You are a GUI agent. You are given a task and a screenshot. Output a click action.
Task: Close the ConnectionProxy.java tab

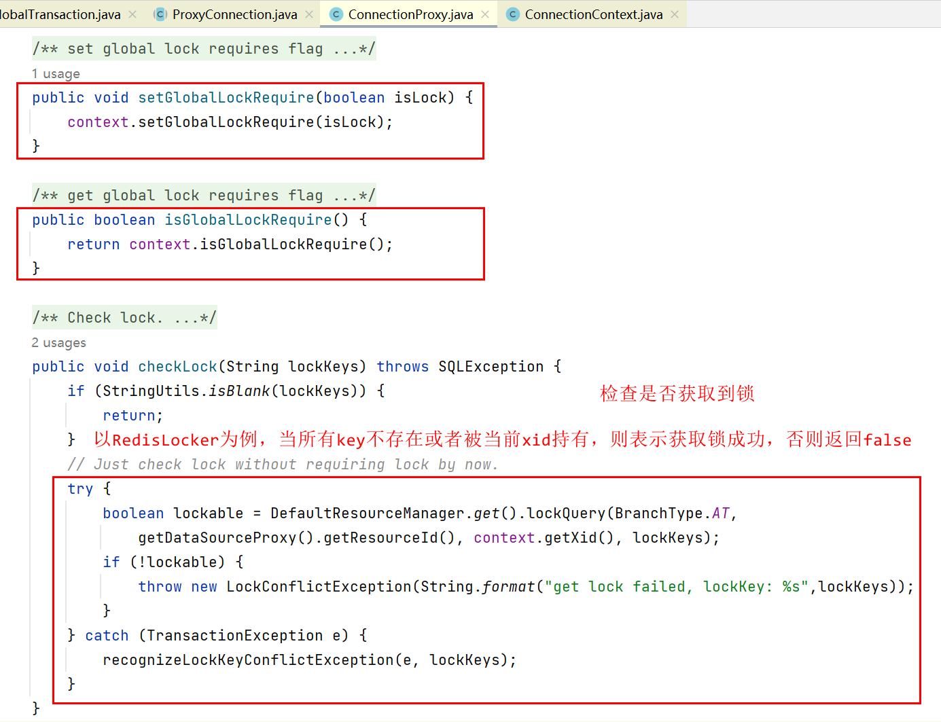tap(485, 14)
